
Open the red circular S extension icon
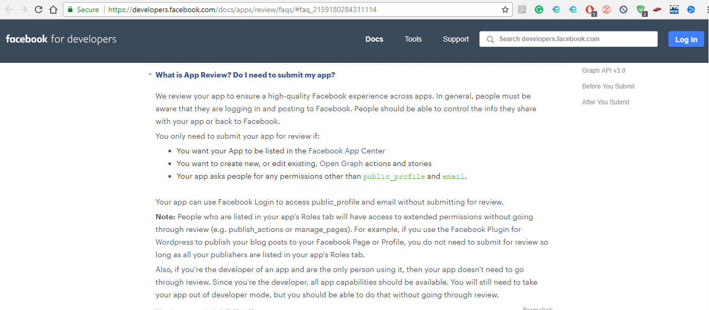[x=607, y=9]
